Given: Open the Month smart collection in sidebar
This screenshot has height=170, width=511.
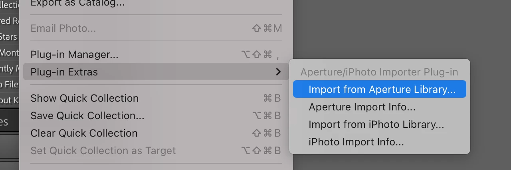Looking at the screenshot, I should pos(9,52).
